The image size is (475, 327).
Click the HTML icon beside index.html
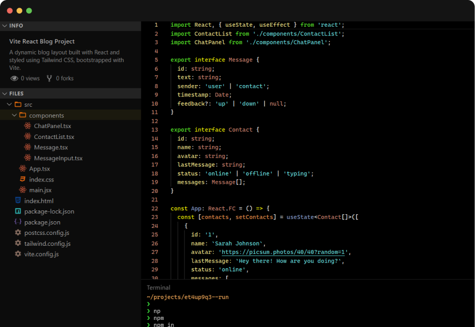coord(18,201)
